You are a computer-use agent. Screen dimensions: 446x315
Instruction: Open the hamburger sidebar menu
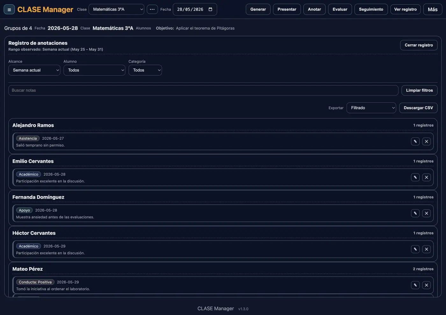[9, 10]
